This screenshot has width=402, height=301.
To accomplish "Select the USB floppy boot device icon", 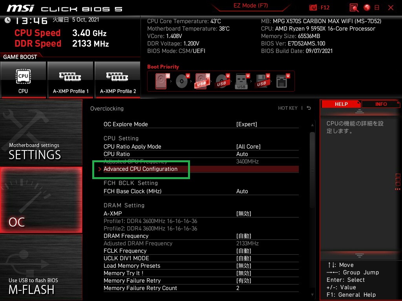I will pyautogui.click(x=262, y=81).
